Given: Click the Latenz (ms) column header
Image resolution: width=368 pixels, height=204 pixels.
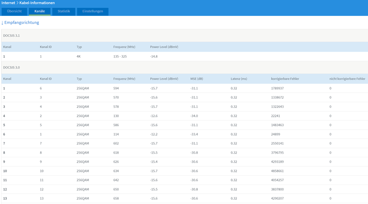Looking at the screenshot, I should [239, 79].
